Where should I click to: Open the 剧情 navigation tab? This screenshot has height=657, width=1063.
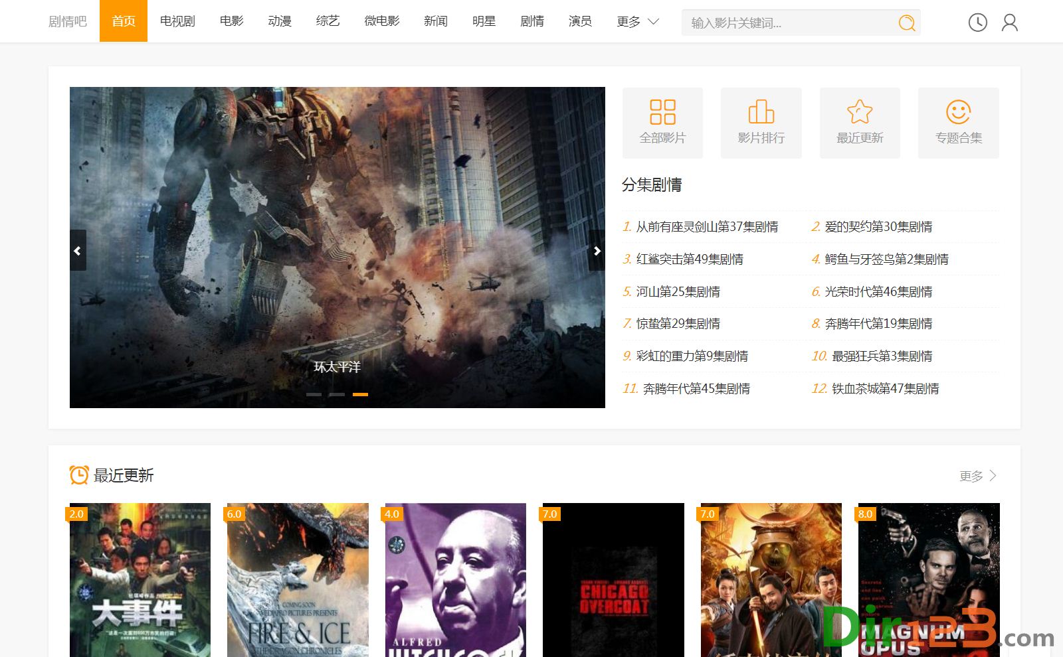532,21
